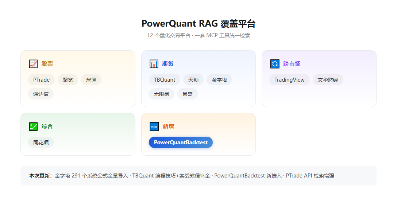Click the green chart icon beside 综合
397x203 pixels.
[x=33, y=126]
